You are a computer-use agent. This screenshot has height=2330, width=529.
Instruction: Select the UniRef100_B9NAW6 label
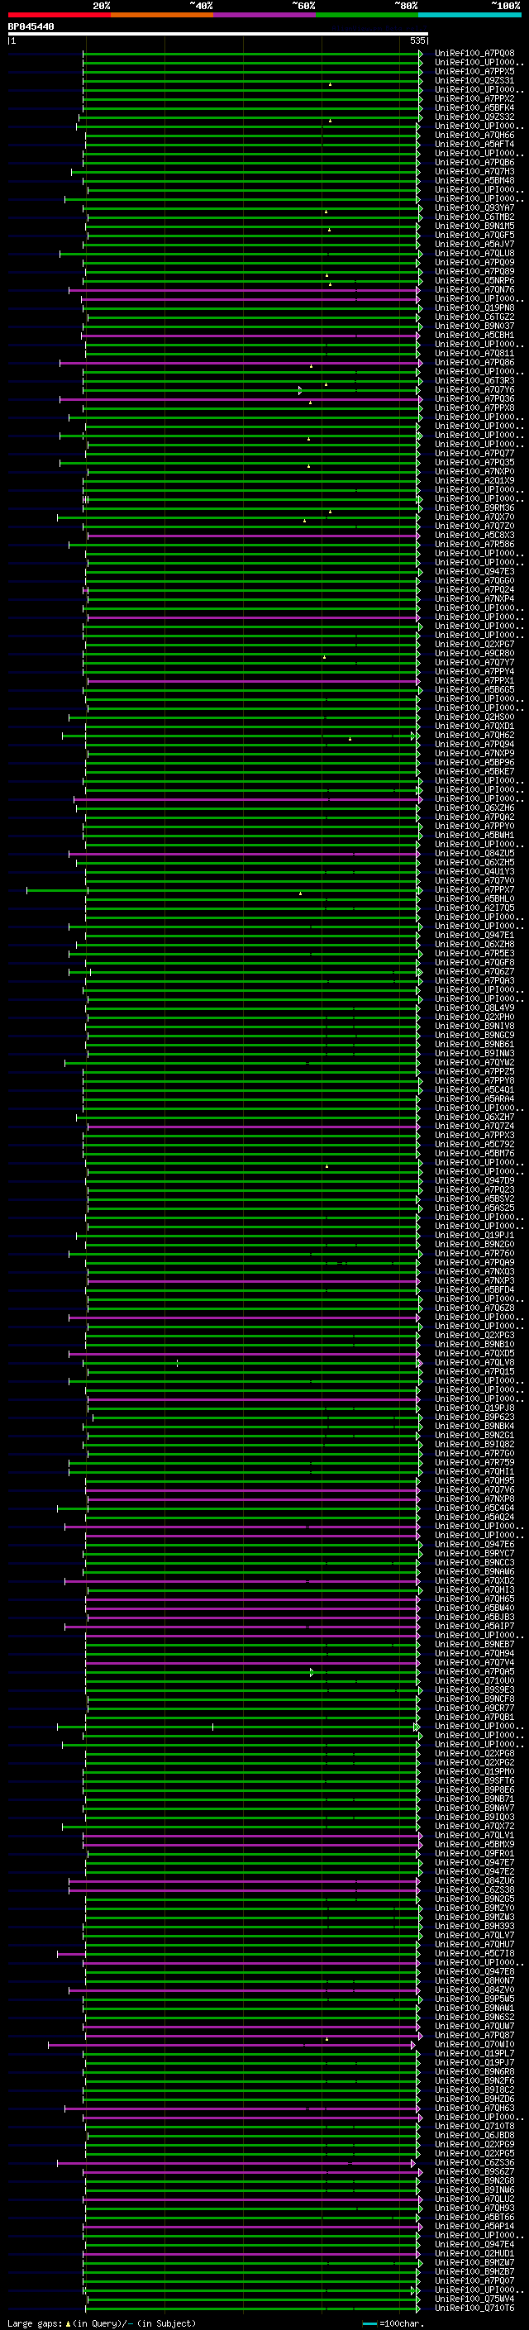[x=474, y=1571]
